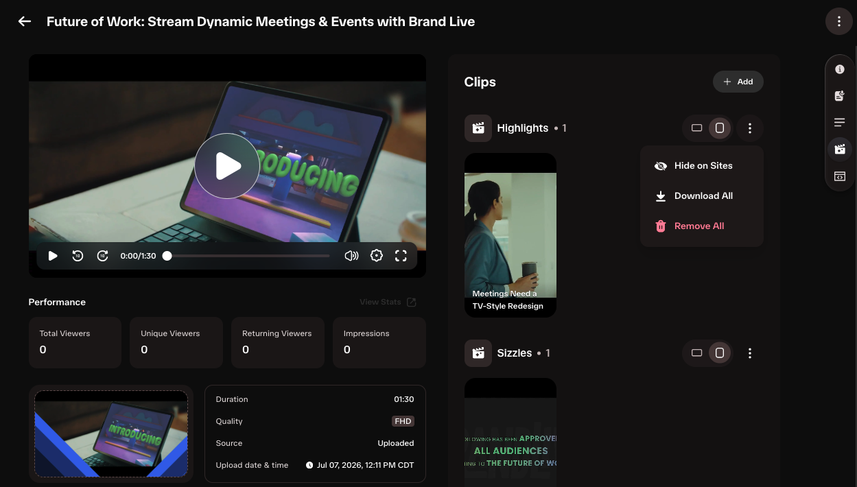Switch Highlights to landscape layout
This screenshot has height=487, width=857.
coord(696,128)
